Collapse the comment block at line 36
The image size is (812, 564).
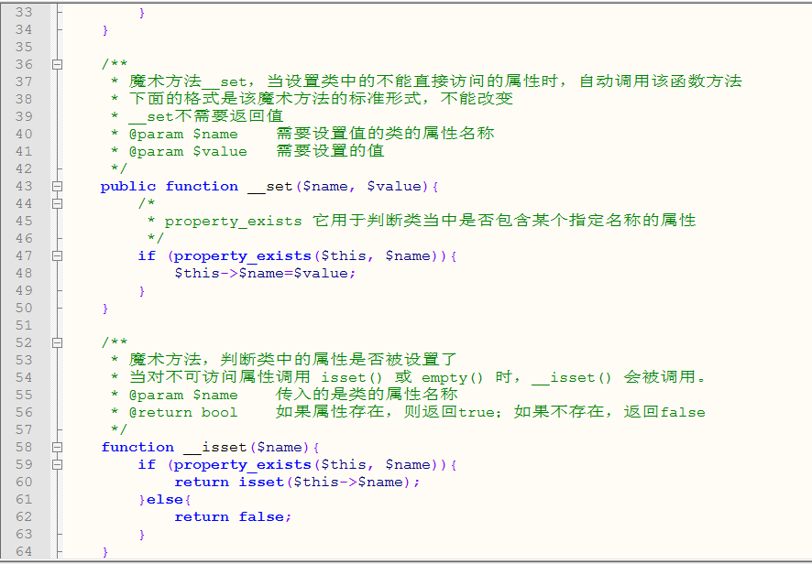pyautogui.click(x=58, y=65)
